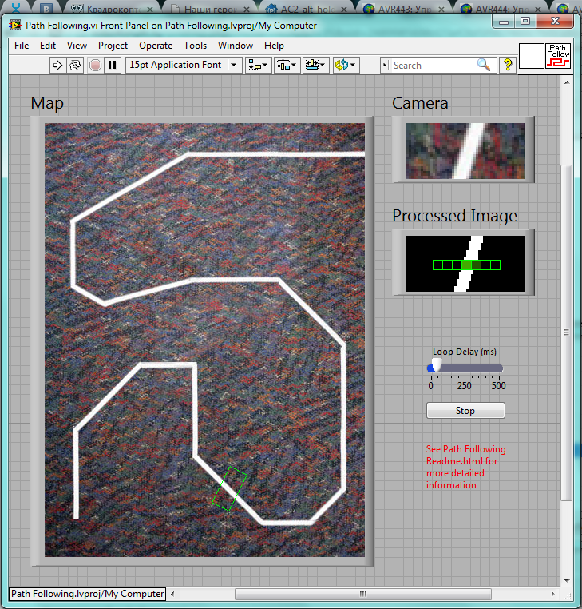Click the Path Follow VI icon
Image resolution: width=582 pixels, height=609 pixels.
click(558, 56)
